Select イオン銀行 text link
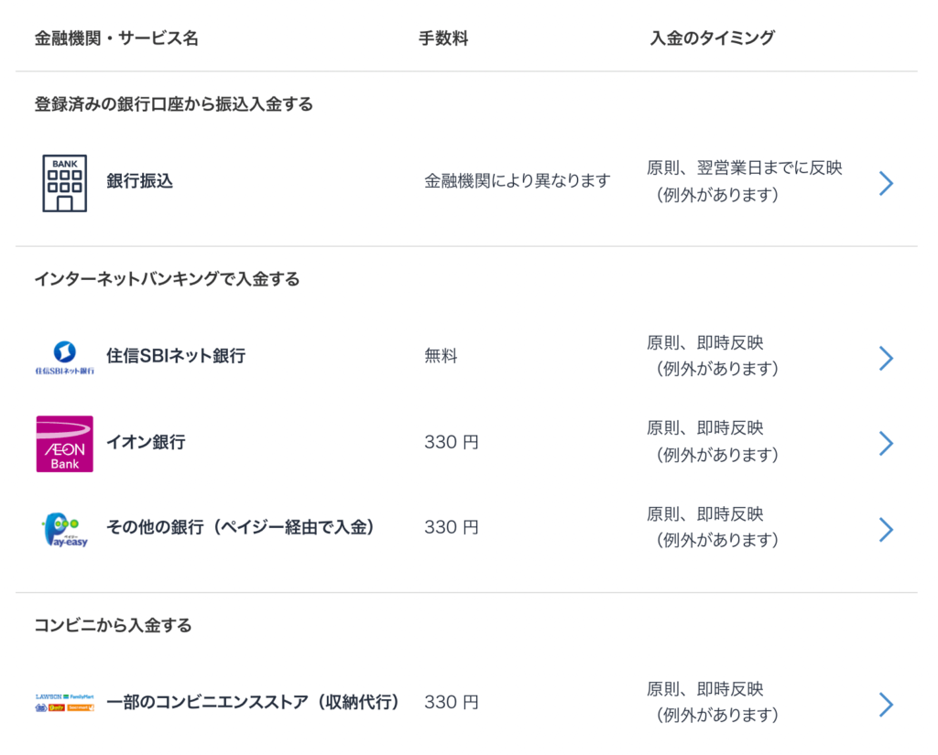The height and width of the screenshot is (755, 938). pyautogui.click(x=146, y=442)
